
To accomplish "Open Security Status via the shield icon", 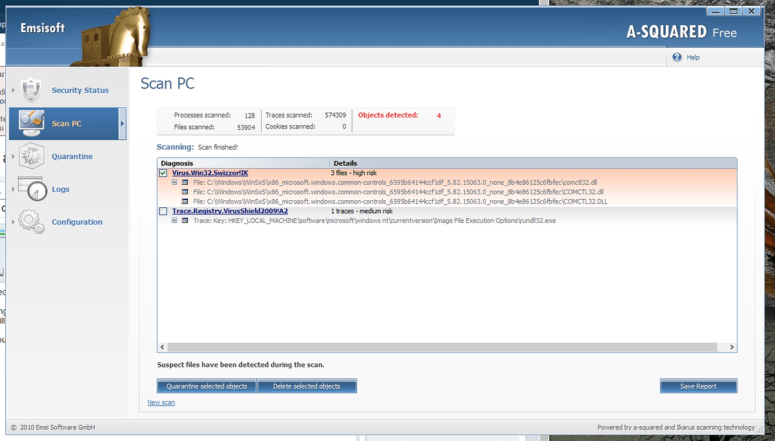I will tap(31, 90).
